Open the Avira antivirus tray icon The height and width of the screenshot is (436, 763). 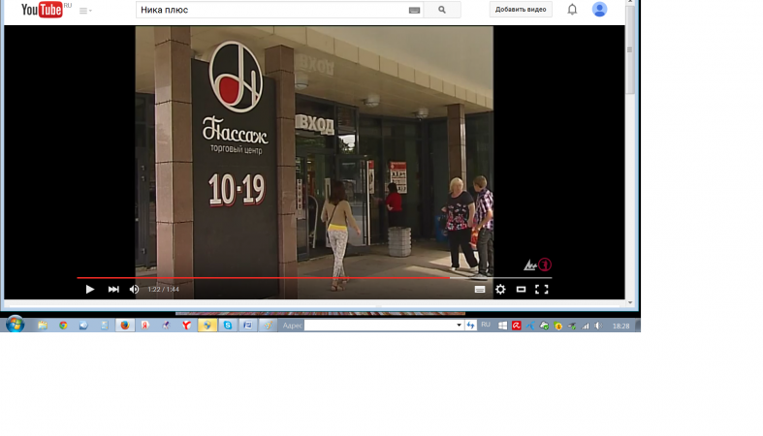517,326
